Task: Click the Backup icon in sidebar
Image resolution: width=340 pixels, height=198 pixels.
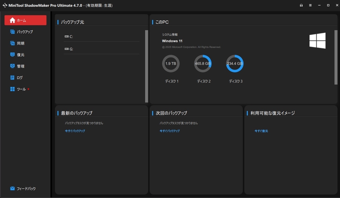Action: pos(12,32)
